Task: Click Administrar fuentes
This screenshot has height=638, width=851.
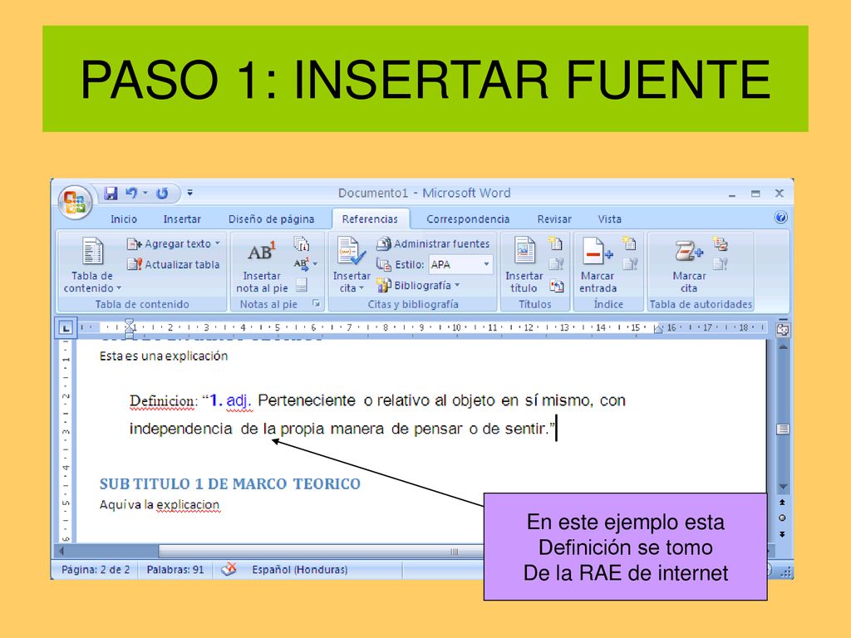Action: pyautogui.click(x=433, y=244)
